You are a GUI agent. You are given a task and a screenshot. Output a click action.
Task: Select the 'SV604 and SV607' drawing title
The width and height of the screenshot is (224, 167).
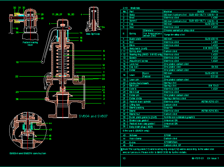click(x=93, y=116)
